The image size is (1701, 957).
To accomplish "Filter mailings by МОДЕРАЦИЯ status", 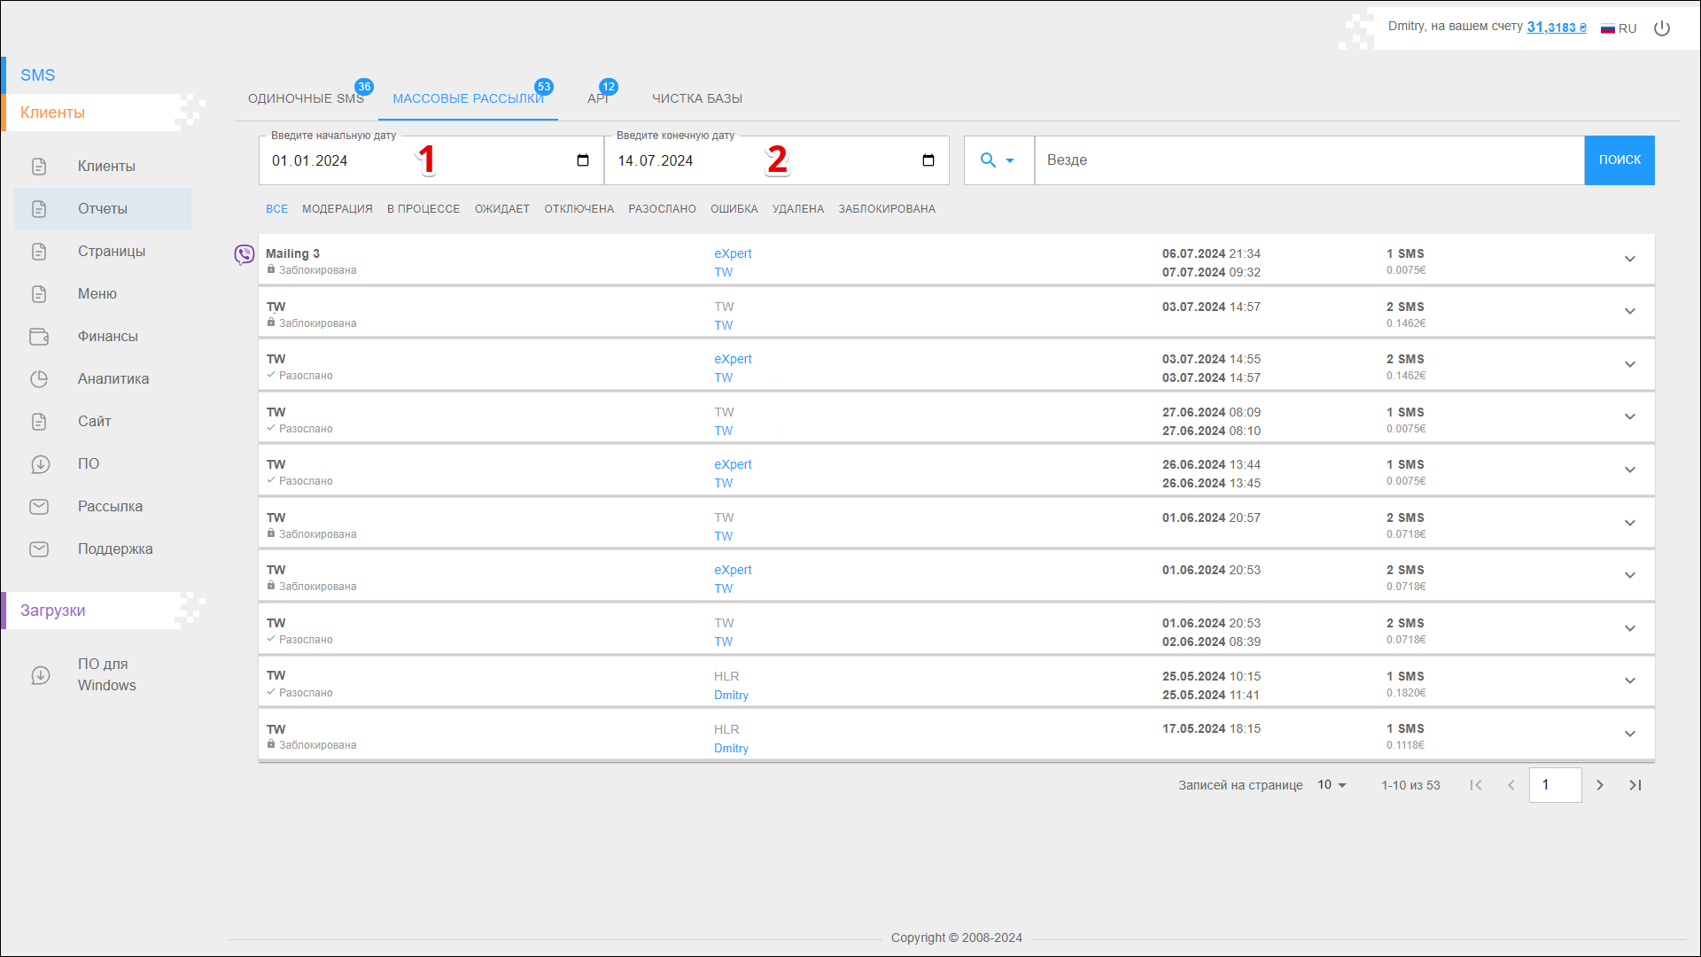I will point(337,209).
